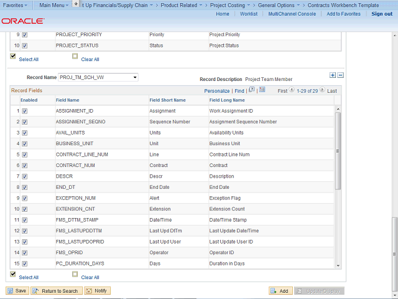Click the delete row minus icon

point(340,75)
